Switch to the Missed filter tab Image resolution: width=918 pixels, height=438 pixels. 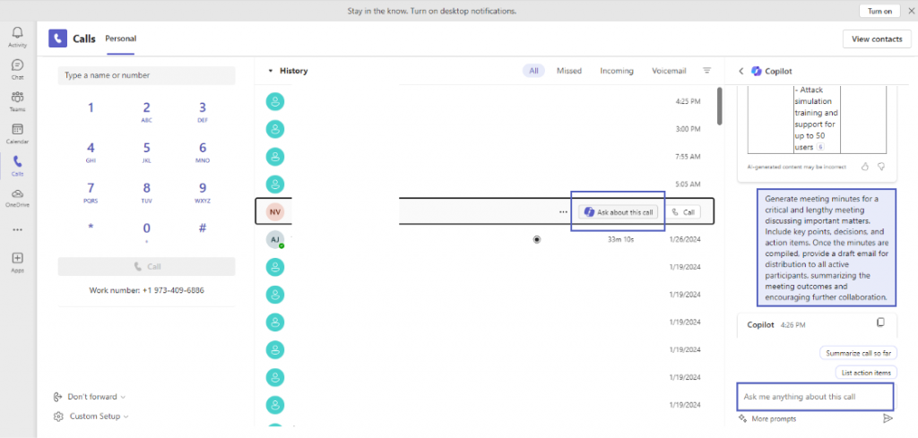569,71
